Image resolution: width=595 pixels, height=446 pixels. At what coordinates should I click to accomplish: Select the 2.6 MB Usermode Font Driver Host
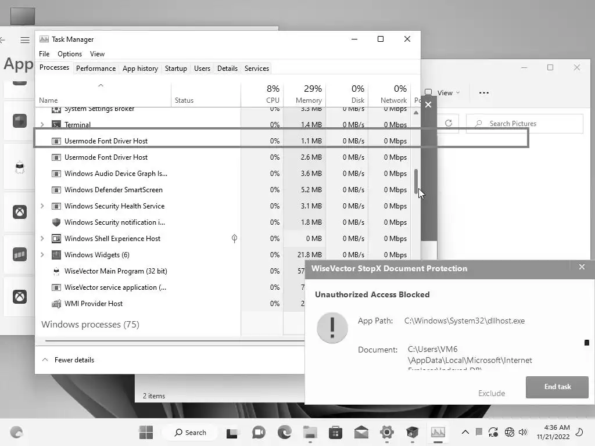point(224,157)
